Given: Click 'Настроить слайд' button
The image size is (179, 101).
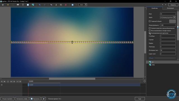Looking at the screenshot, I should (22, 99).
